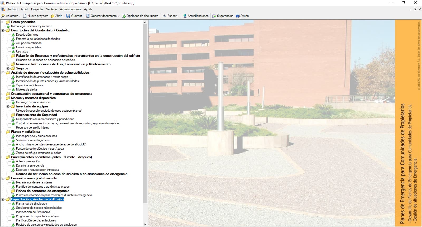This screenshot has width=422, height=227.
Task: Open the Asistente wizard from the toolbar
Action: point(11,16)
